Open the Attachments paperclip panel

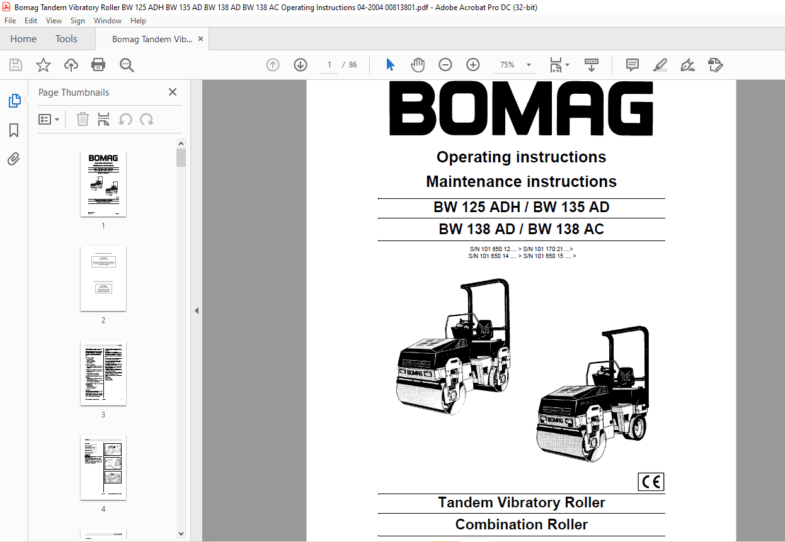click(14, 159)
